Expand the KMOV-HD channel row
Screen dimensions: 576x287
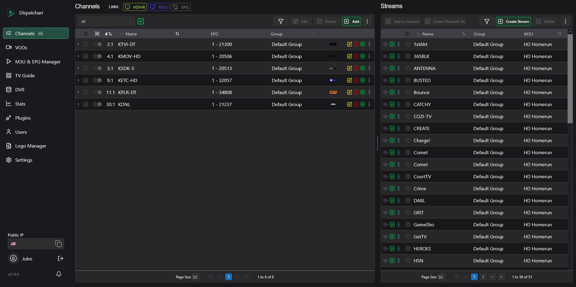click(x=78, y=56)
